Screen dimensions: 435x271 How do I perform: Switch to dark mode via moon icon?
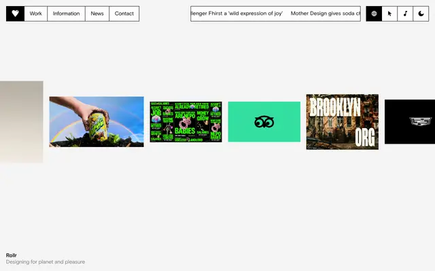click(x=421, y=14)
